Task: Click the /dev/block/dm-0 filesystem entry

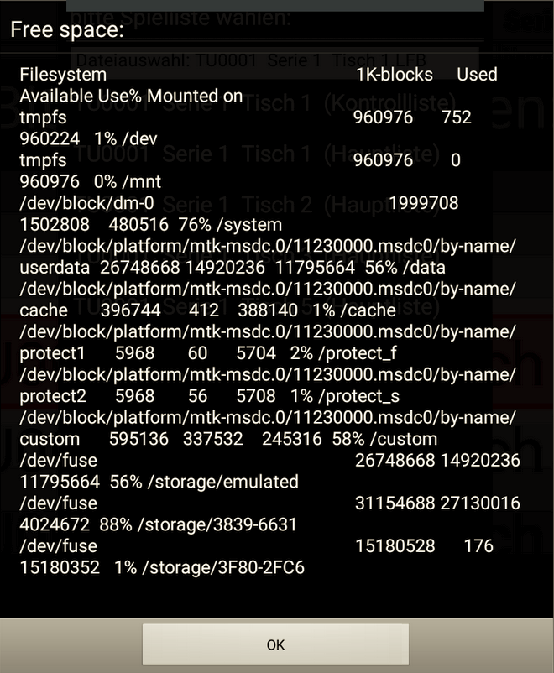Action: [87, 203]
